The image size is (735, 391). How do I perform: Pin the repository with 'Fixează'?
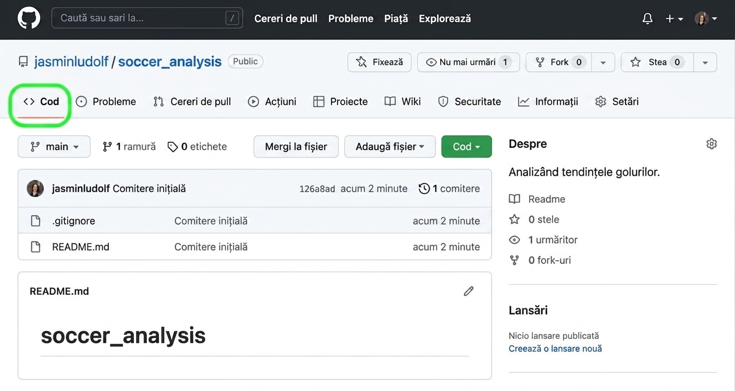pos(379,62)
